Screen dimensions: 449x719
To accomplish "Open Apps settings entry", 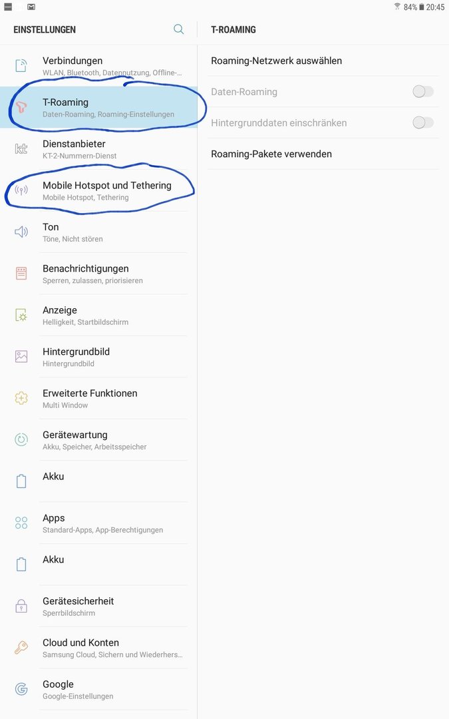I will tap(98, 523).
